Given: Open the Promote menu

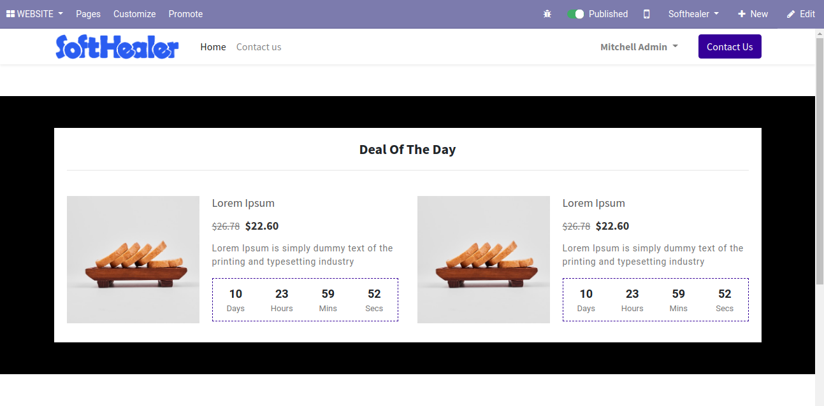Looking at the screenshot, I should click(185, 14).
